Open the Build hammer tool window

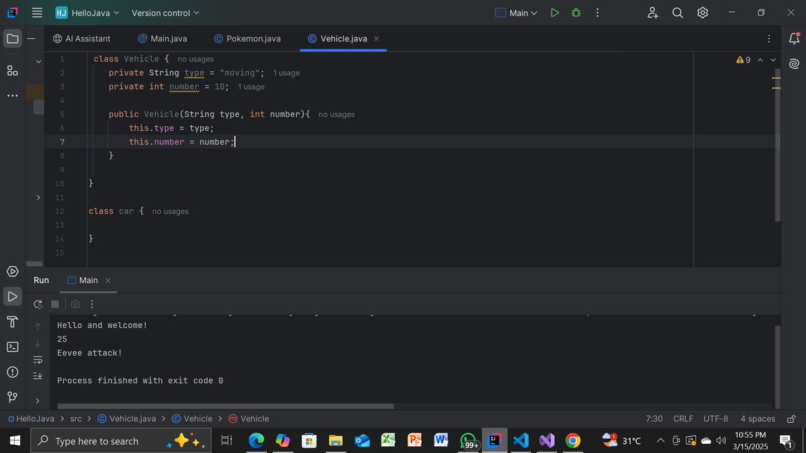click(x=12, y=321)
